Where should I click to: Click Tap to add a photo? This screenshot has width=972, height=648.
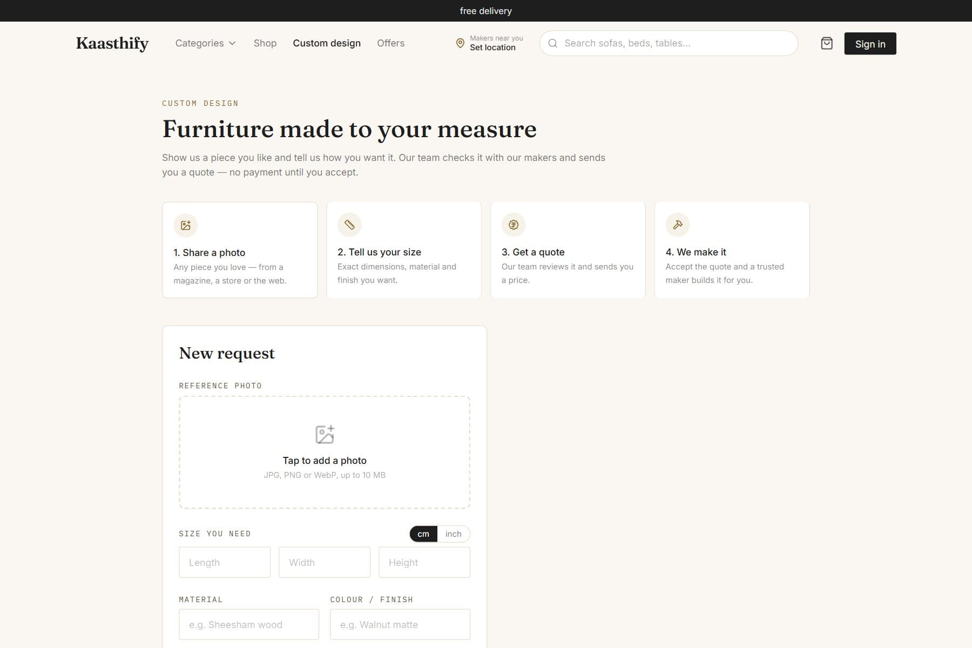[x=325, y=460]
